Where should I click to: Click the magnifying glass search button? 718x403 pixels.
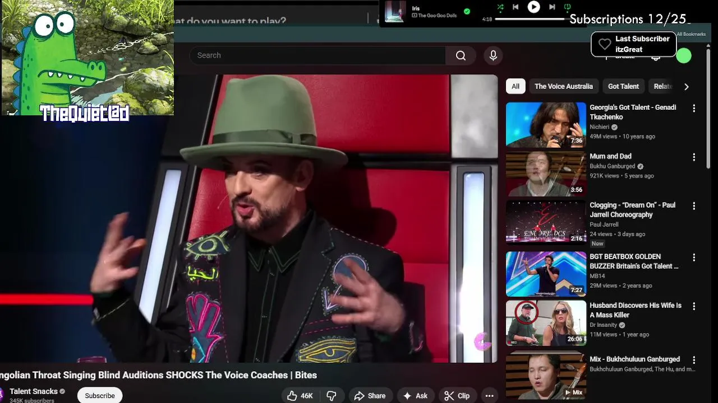pos(461,55)
